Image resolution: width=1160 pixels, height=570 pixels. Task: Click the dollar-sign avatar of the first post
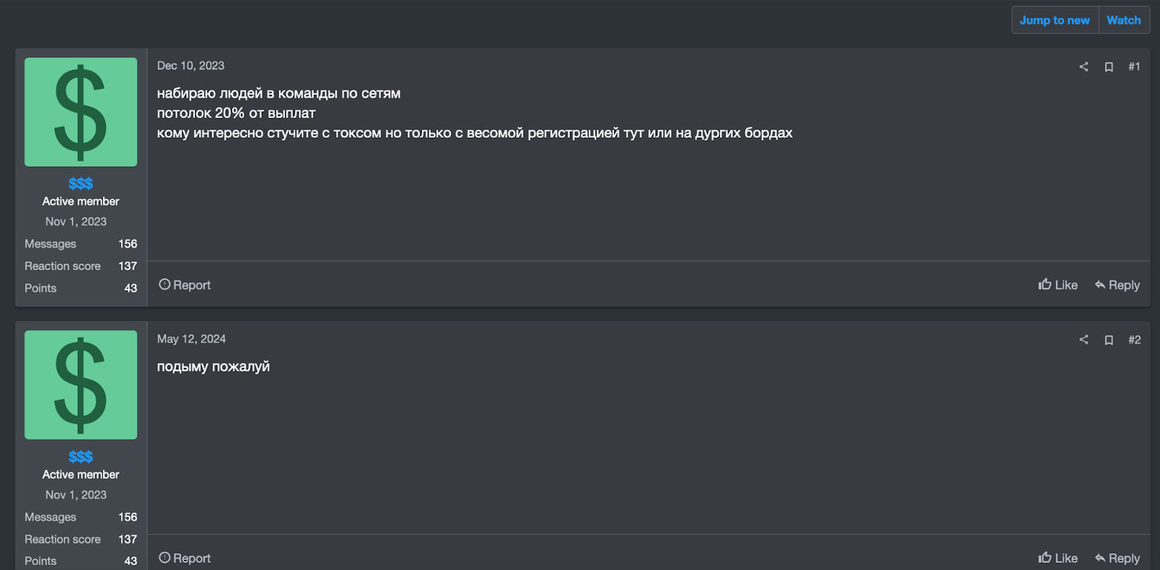(80, 112)
